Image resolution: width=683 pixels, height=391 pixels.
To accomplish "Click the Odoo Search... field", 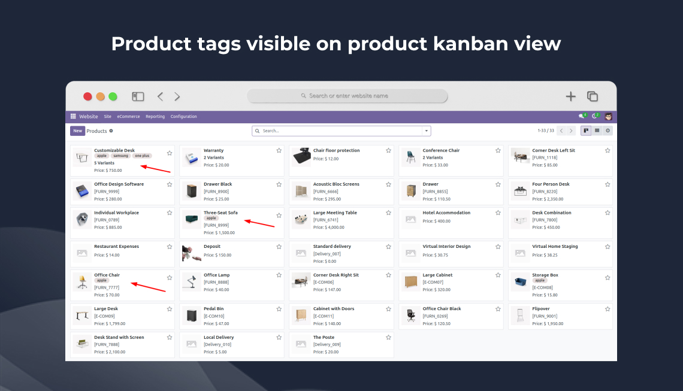I will pyautogui.click(x=341, y=131).
